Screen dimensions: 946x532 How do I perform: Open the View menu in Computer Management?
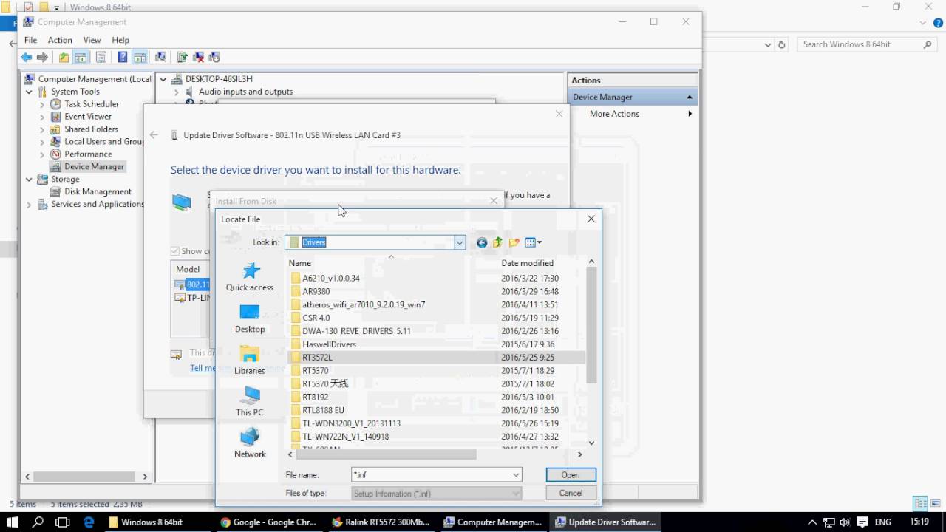pos(92,40)
